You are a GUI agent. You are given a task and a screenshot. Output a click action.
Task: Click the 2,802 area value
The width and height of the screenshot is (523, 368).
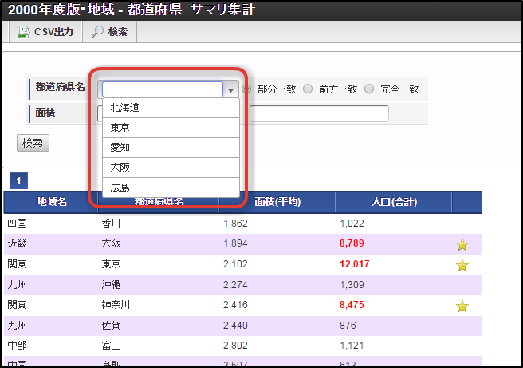click(235, 346)
